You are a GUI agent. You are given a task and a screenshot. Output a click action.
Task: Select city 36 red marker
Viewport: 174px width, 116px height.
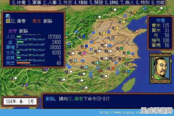[x=113, y=68]
